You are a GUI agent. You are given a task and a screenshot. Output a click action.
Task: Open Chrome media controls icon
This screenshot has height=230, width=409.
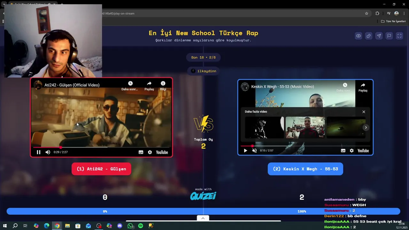pyautogui.click(x=389, y=13)
